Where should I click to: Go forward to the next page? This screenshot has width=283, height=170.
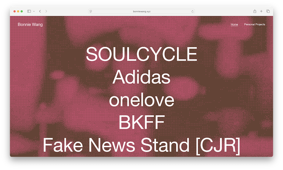(46, 11)
